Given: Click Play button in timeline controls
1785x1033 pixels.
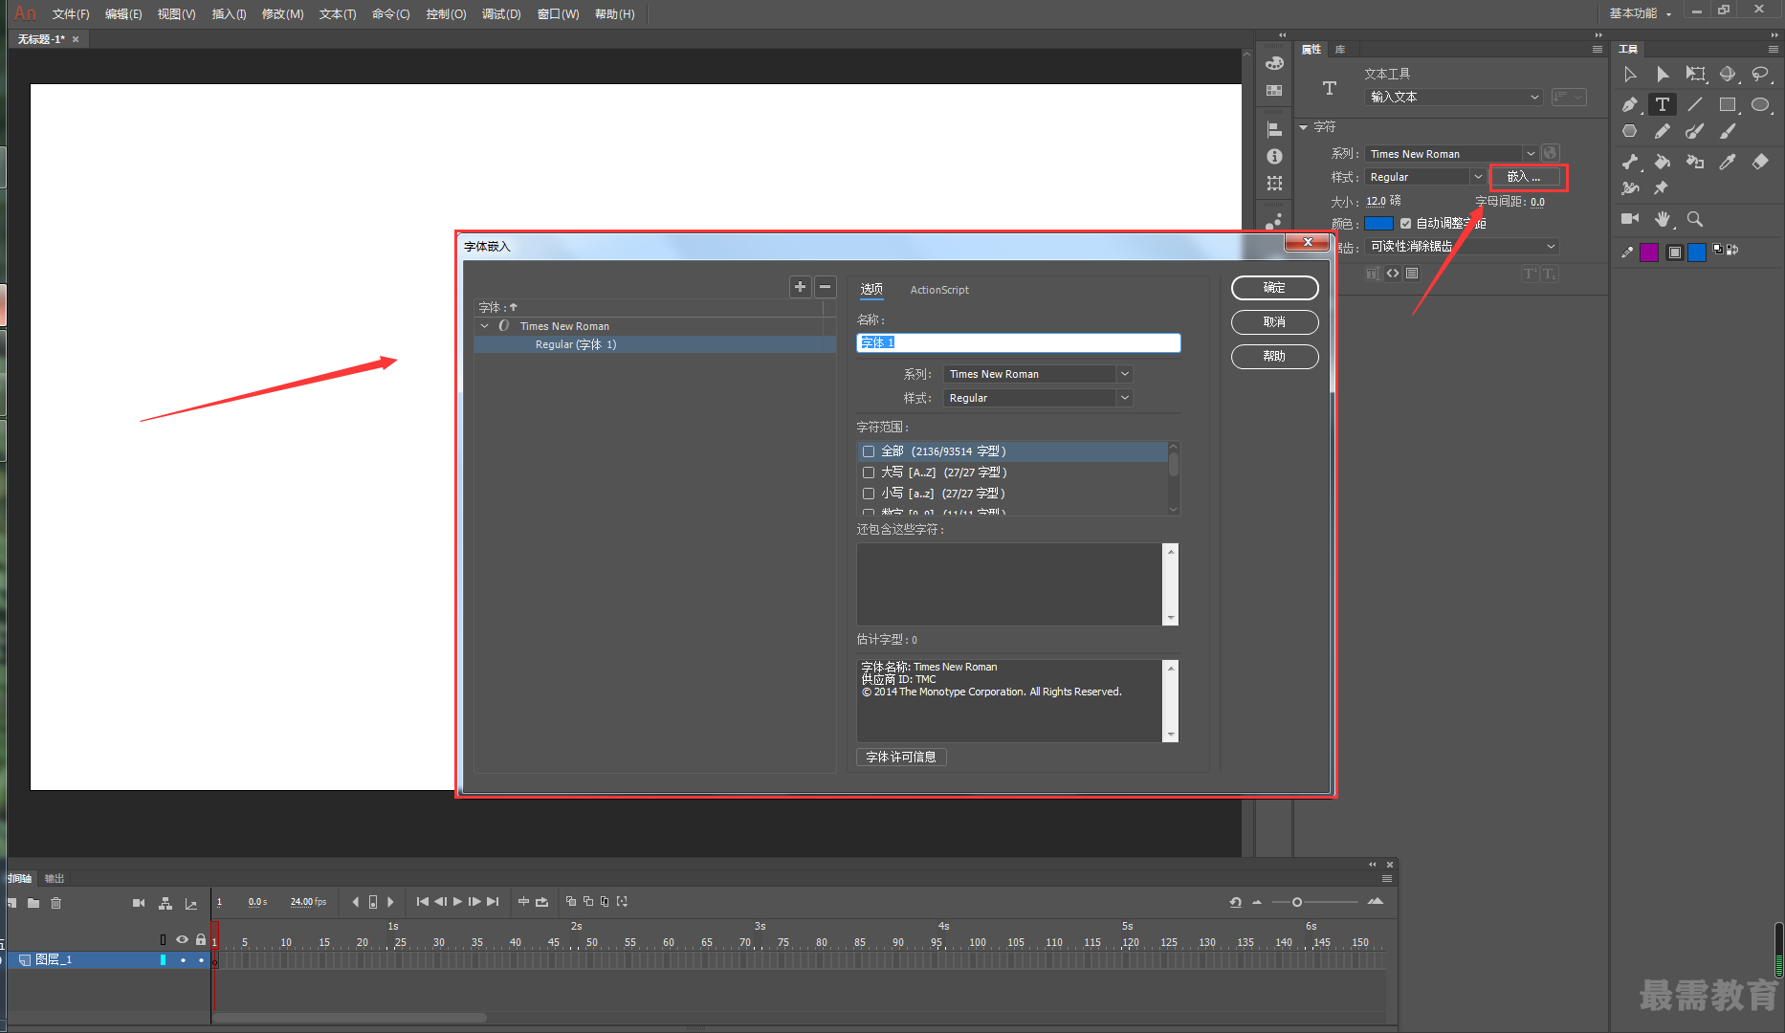Looking at the screenshot, I should coord(457,902).
